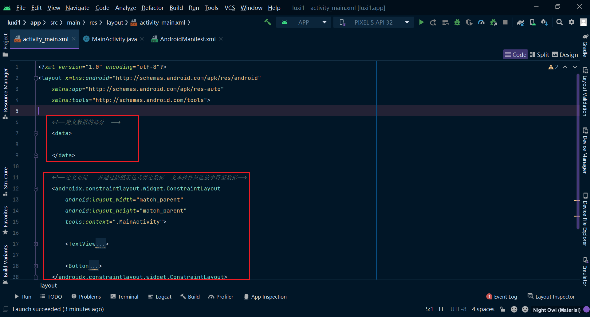This screenshot has height=317, width=590.
Task: Switch editor to Code view
Action: point(516,55)
